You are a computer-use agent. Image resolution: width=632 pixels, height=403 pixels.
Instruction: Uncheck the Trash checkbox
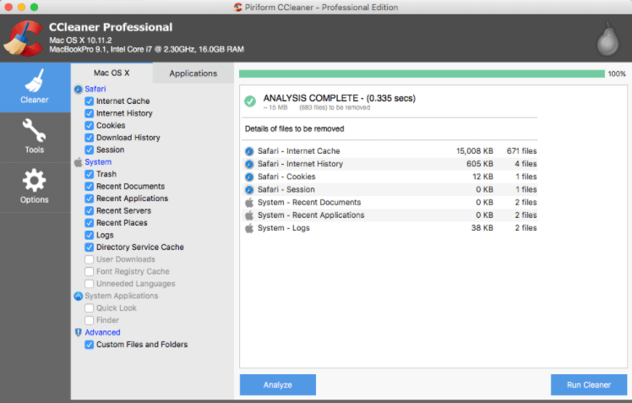coord(89,174)
